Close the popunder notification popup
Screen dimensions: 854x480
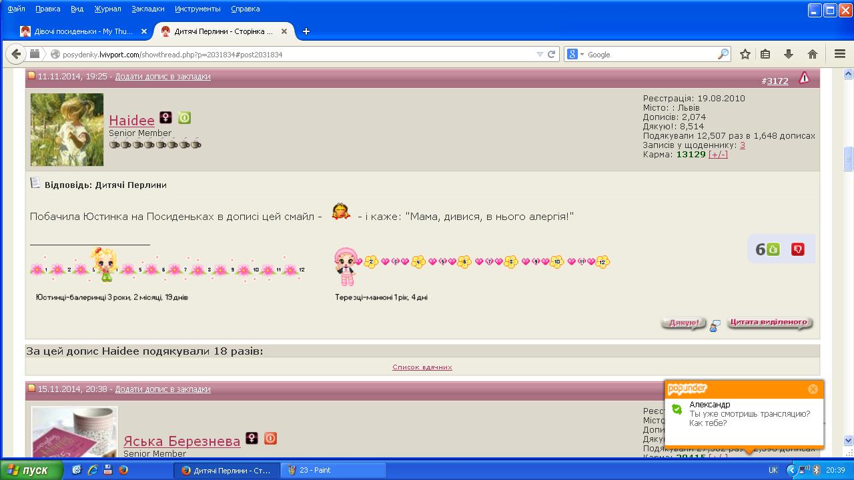click(x=813, y=389)
